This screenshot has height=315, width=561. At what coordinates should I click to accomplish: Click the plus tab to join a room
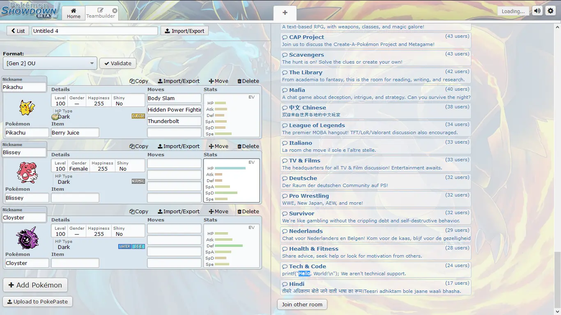(285, 13)
